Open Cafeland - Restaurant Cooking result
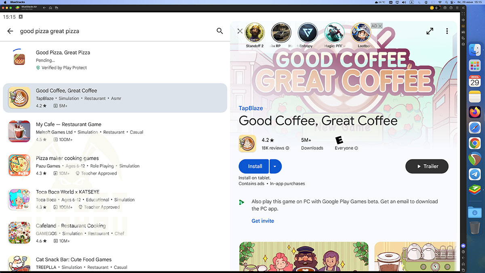The image size is (485, 273). (x=115, y=233)
